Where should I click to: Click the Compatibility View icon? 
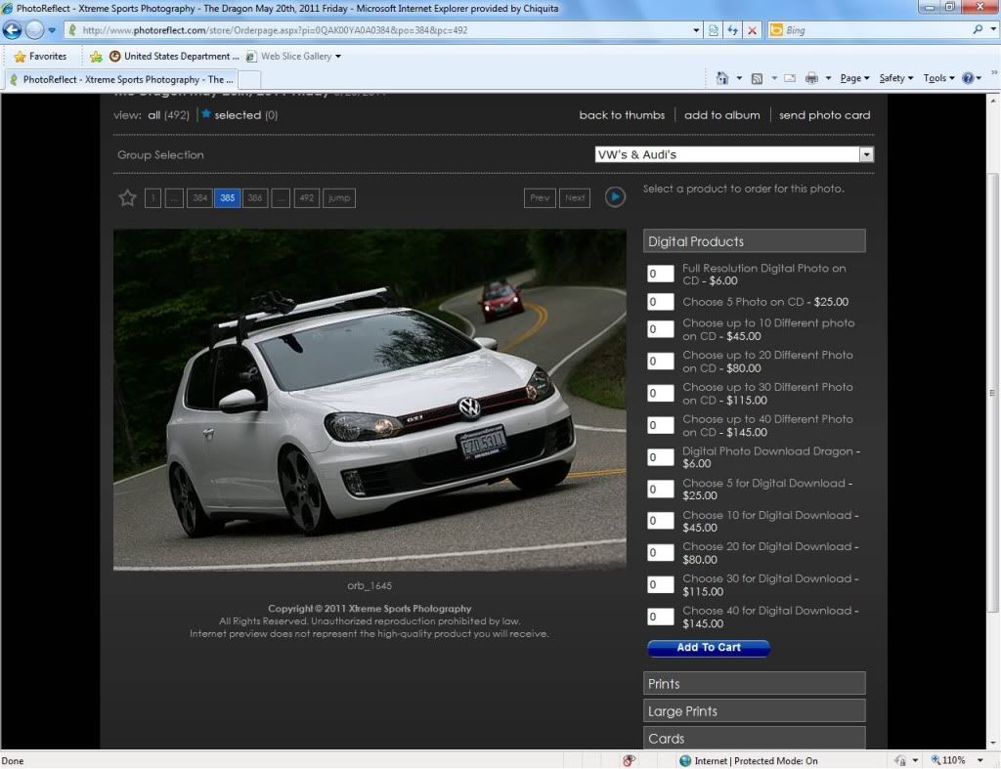tap(713, 30)
